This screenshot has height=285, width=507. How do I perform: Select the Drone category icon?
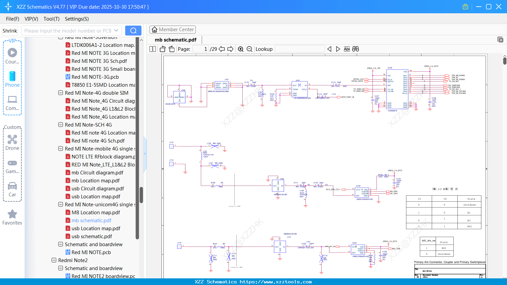pos(12,139)
